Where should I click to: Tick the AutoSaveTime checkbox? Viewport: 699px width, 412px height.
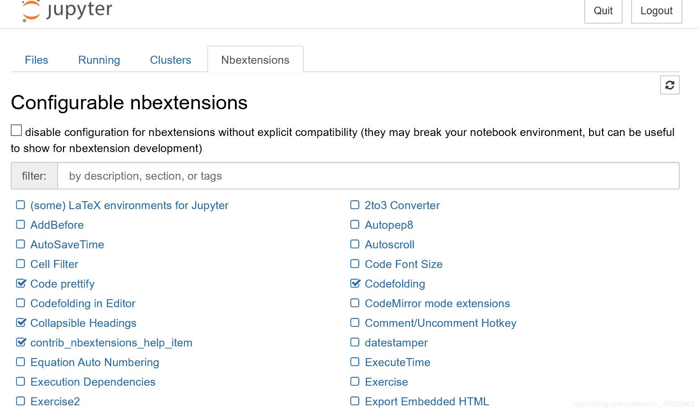point(21,244)
